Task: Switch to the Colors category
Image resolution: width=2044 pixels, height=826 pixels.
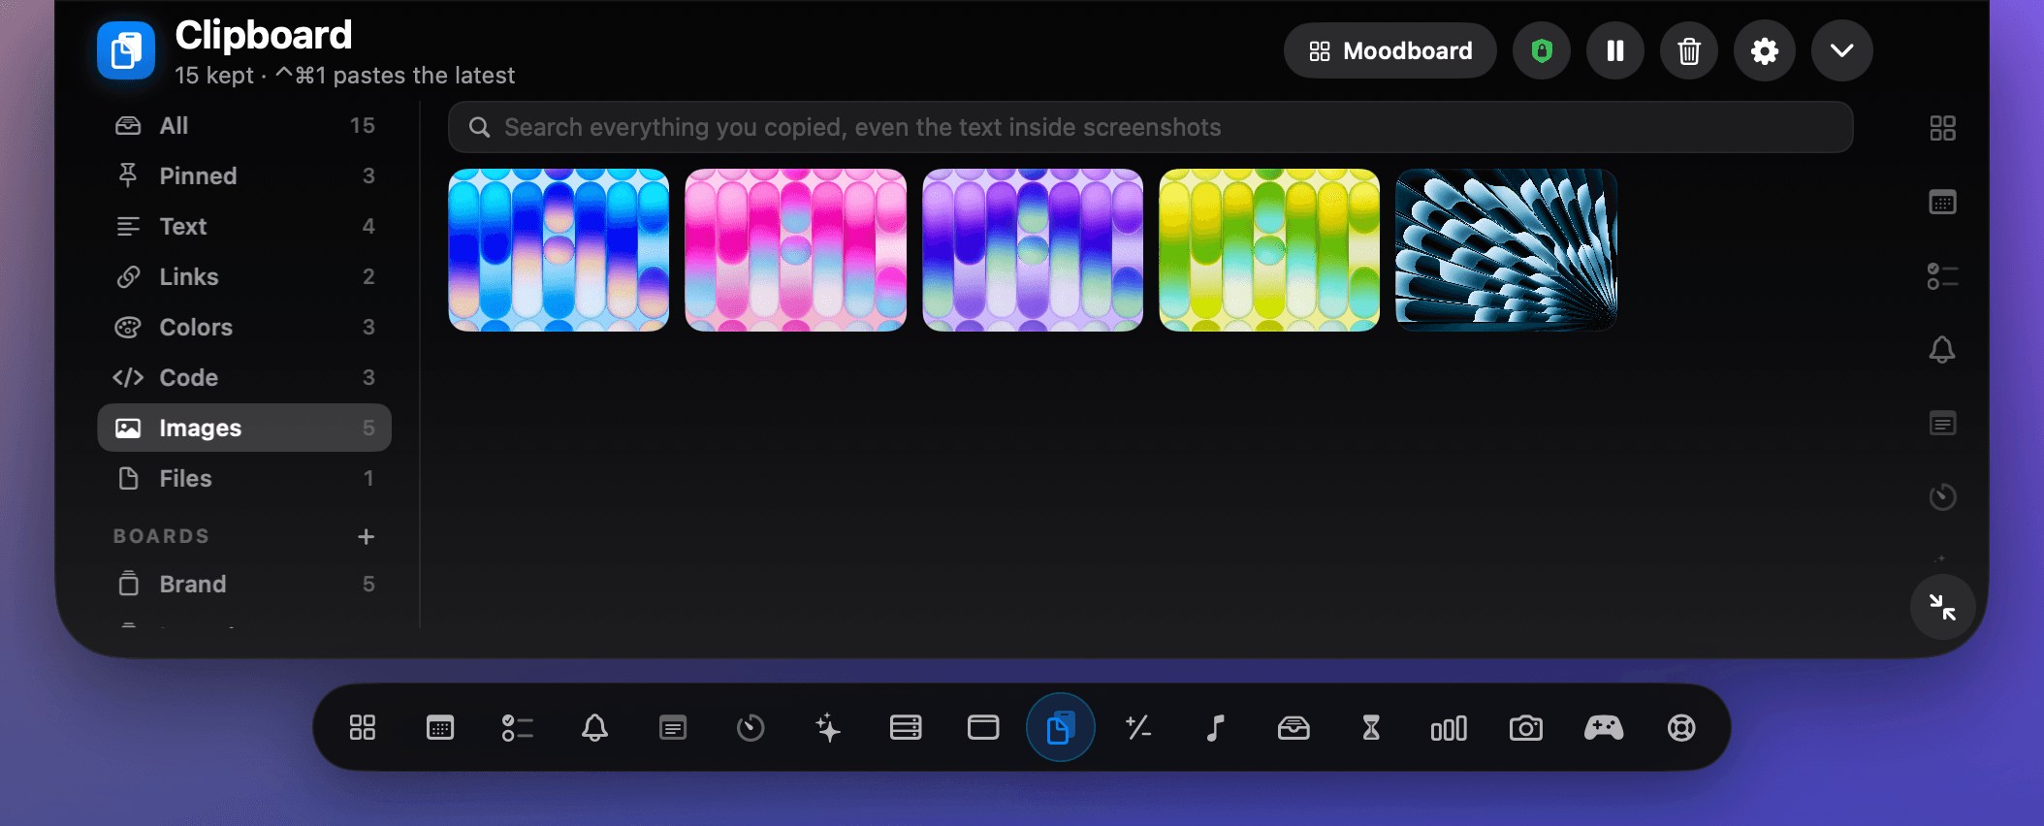Action: click(x=244, y=327)
